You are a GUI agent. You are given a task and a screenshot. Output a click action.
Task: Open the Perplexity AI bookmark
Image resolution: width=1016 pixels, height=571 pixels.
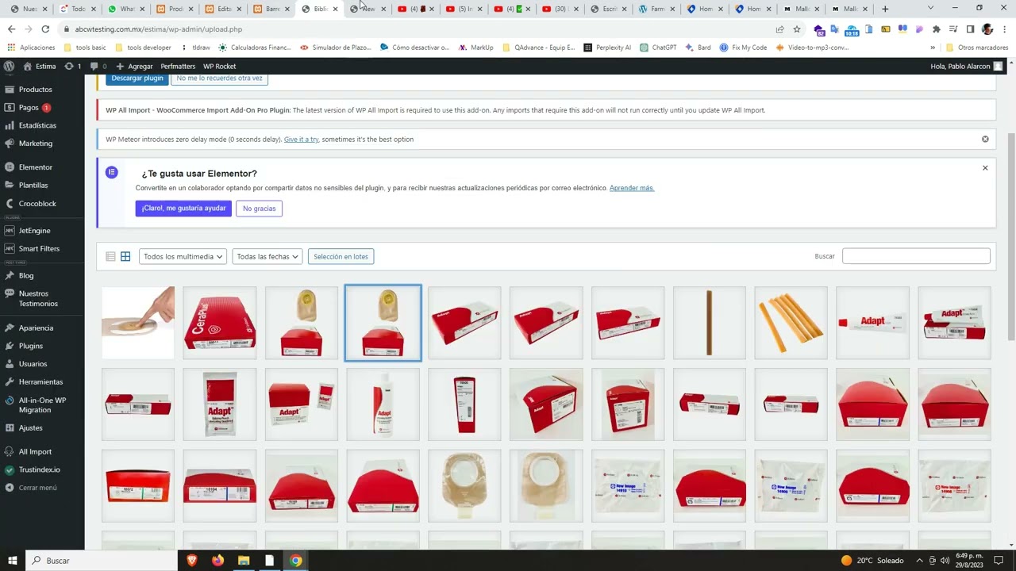tap(607, 48)
